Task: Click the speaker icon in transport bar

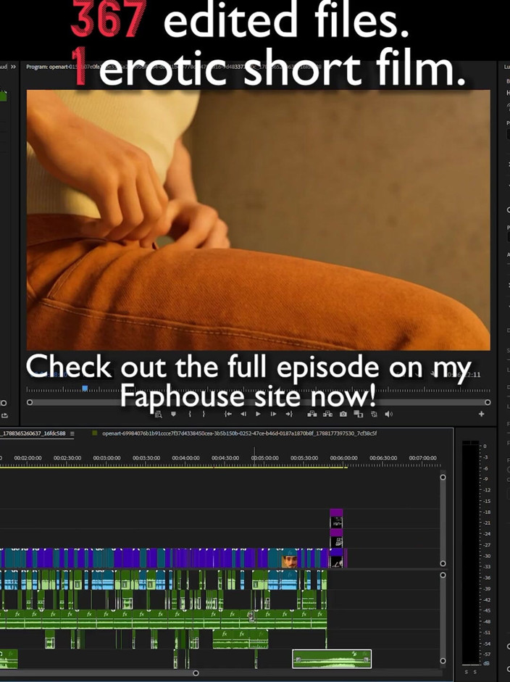Action: pyautogui.click(x=389, y=414)
